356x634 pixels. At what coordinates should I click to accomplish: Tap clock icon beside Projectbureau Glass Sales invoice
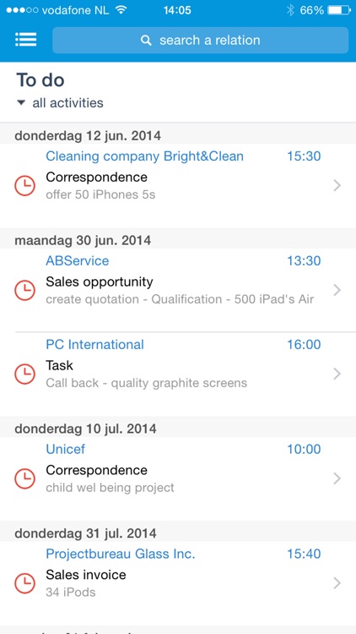click(25, 583)
